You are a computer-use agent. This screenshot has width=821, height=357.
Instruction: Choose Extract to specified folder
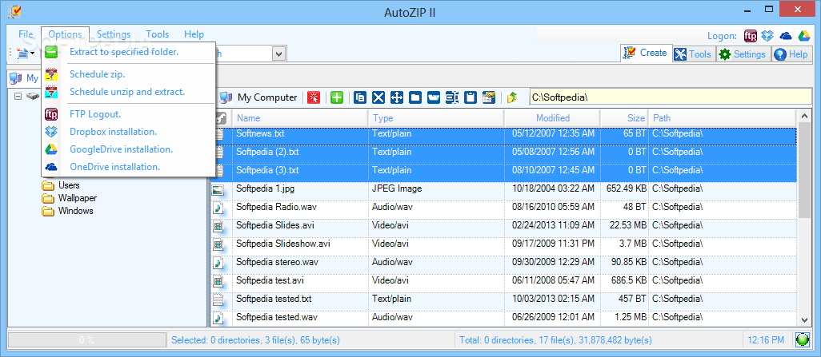coord(124,52)
